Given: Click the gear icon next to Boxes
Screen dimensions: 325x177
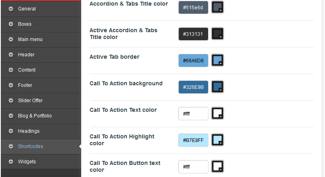Looking at the screenshot, I should [x=11, y=24].
